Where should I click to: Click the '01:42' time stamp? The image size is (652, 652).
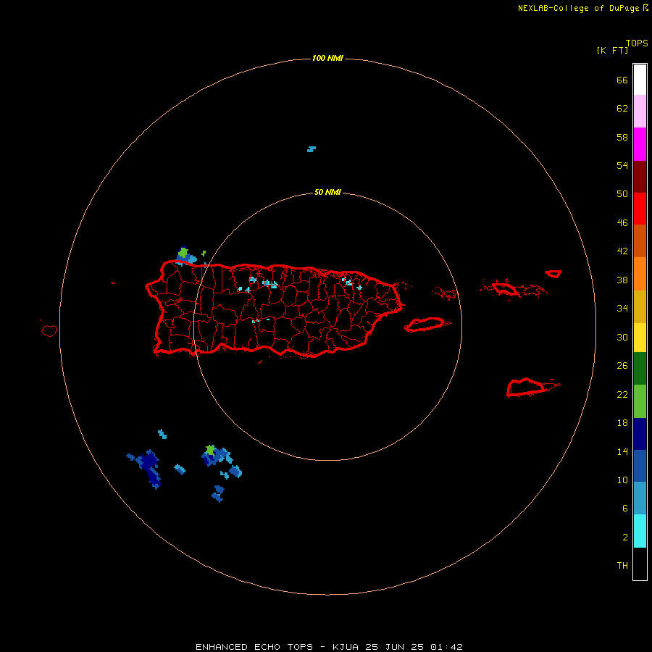pos(446,647)
